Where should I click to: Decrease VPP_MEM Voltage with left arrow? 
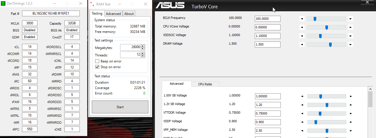(x=302, y=131)
